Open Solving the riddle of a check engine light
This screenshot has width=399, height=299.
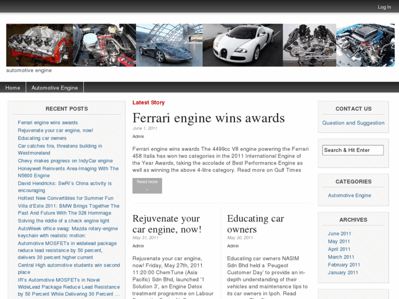click(x=64, y=221)
